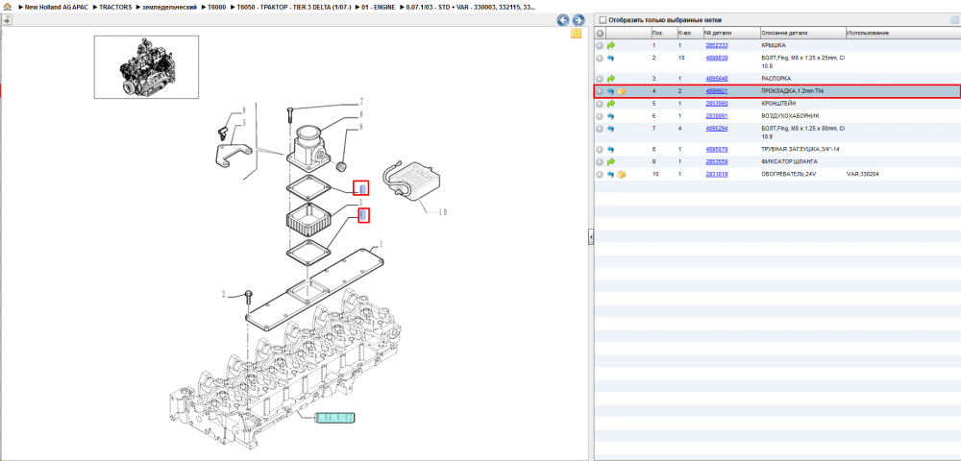The image size is (961, 461).
Task: Select 'ТРУБНАЯ ЗАГЛУШКА,3/4"-14' description text
Action: coord(800,150)
